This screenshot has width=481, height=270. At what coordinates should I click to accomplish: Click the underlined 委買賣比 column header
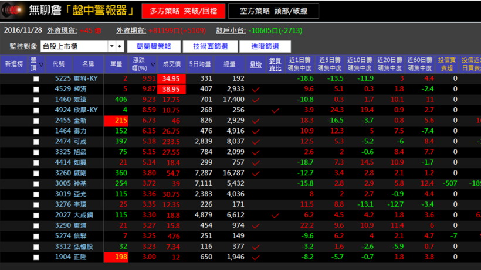click(275, 64)
